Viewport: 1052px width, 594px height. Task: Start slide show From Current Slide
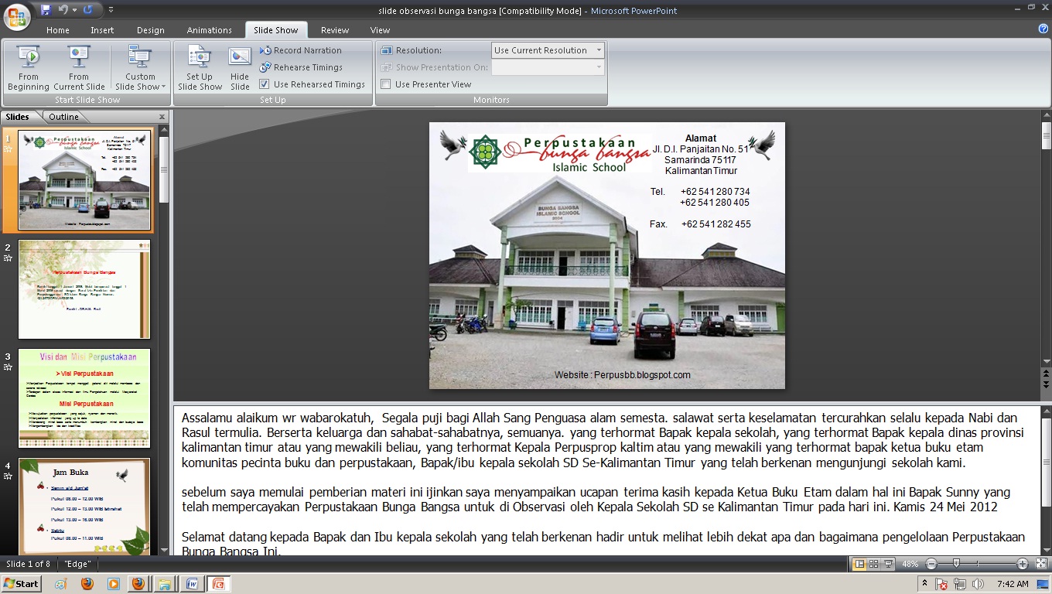[x=79, y=68]
